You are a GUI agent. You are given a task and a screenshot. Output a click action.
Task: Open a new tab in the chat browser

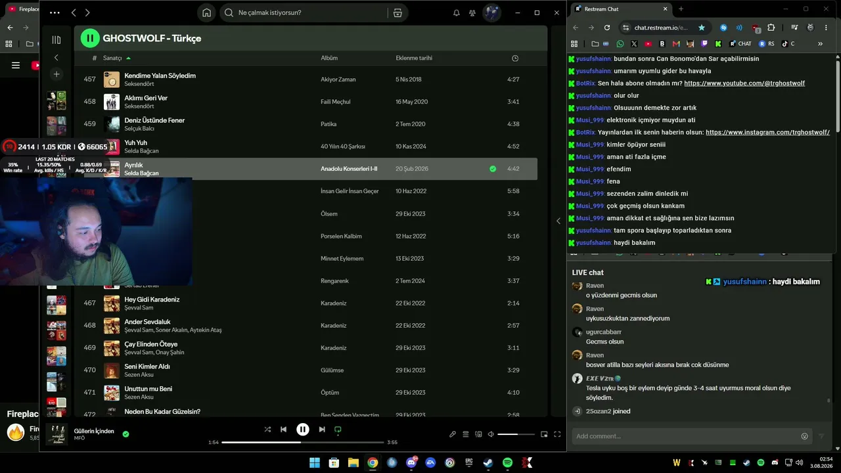click(x=681, y=9)
